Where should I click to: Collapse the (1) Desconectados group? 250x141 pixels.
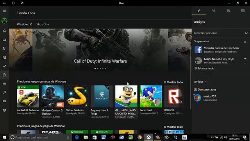click(x=205, y=90)
